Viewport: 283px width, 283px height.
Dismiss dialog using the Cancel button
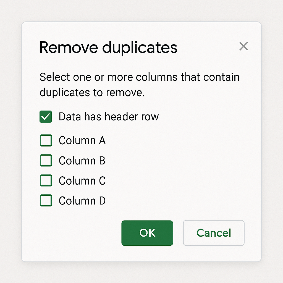213,233
